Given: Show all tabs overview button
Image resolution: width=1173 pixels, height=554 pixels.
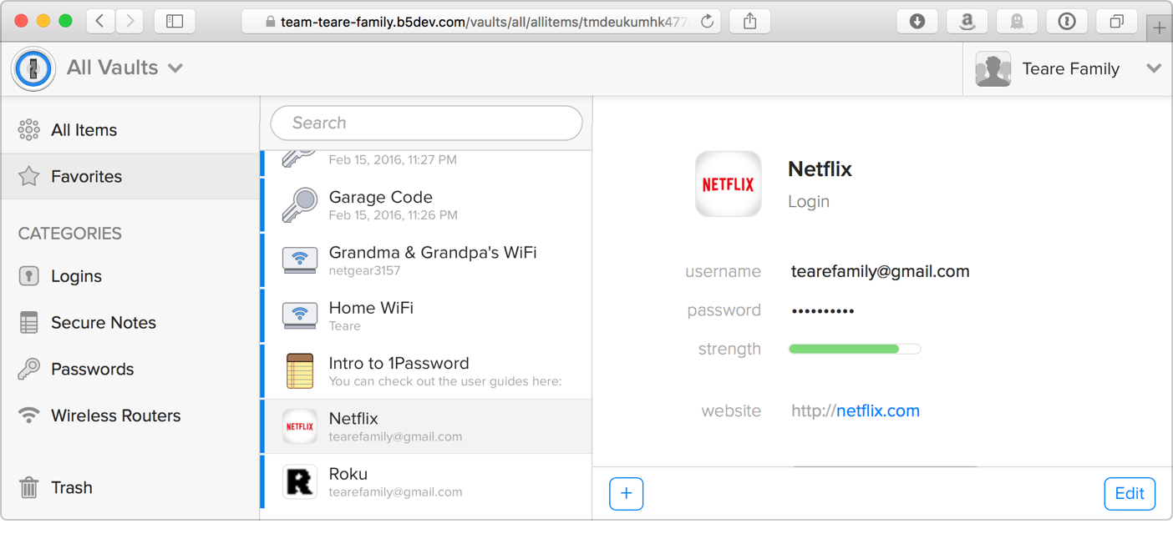Looking at the screenshot, I should pyautogui.click(x=1117, y=22).
